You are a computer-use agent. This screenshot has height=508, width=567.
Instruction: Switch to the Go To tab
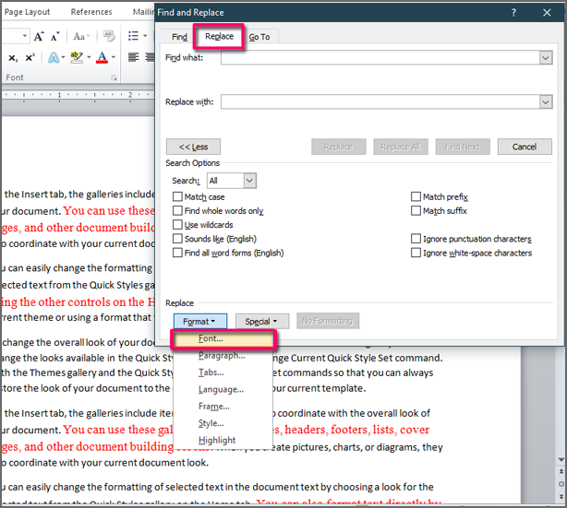(x=259, y=37)
